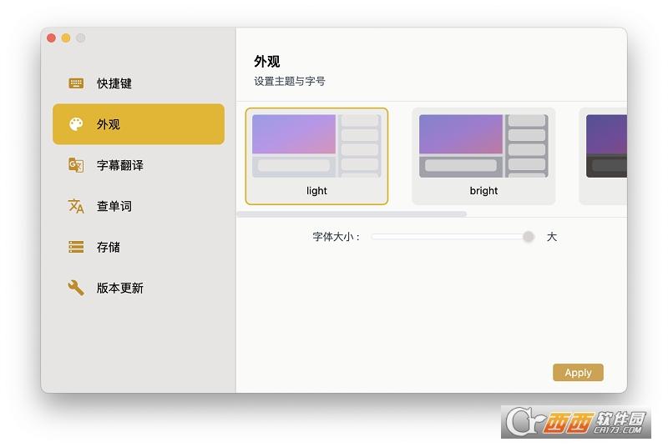668x447 pixels.
Task: Go to the 查单词 section
Action: pyautogui.click(x=139, y=206)
